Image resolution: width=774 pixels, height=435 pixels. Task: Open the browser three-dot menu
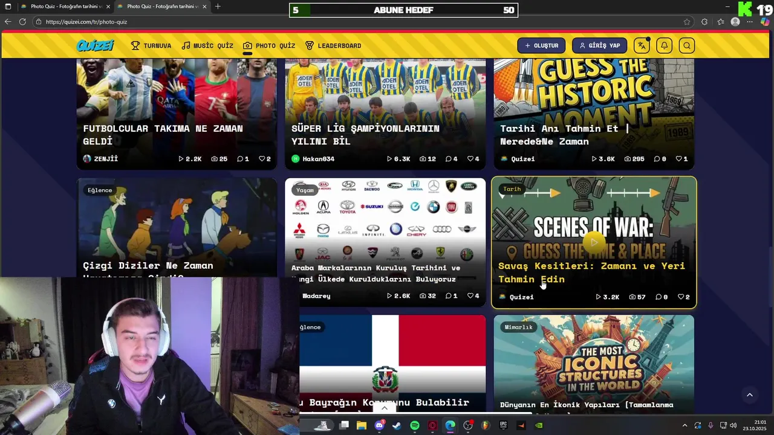pyautogui.click(x=750, y=22)
